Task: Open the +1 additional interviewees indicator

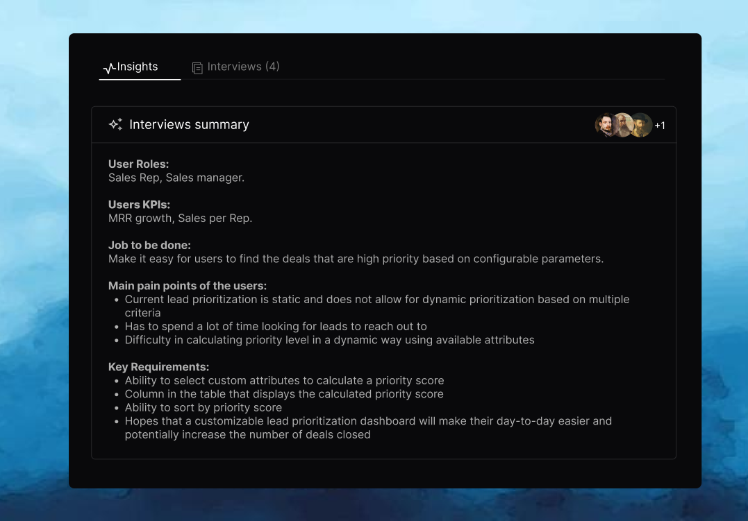Action: tap(660, 126)
